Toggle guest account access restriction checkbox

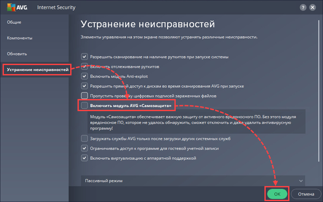click(84, 148)
